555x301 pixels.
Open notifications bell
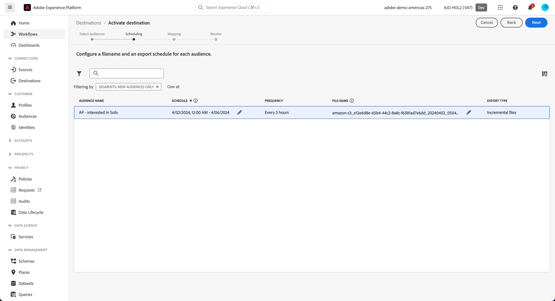click(530, 7)
